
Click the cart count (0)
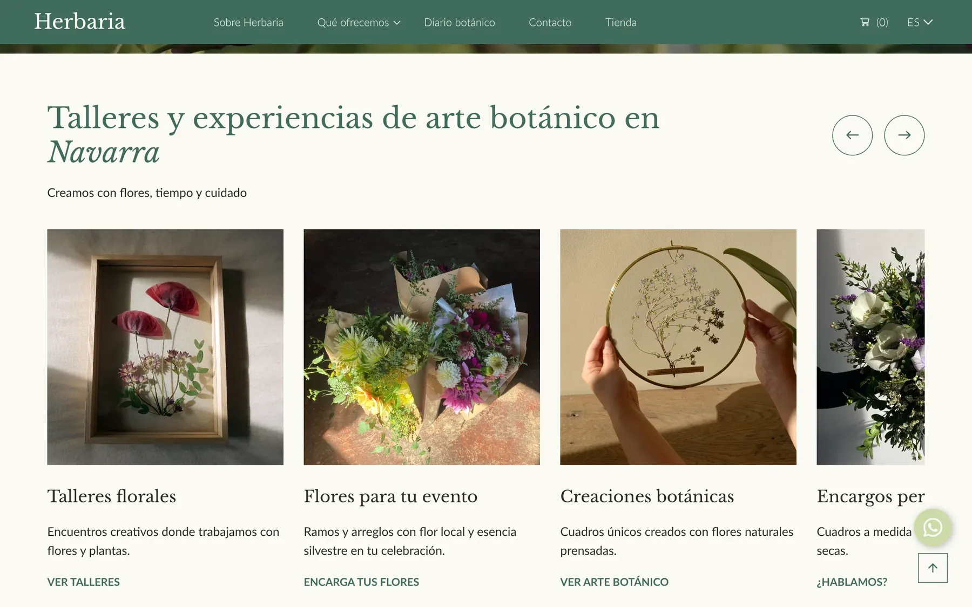[882, 22]
